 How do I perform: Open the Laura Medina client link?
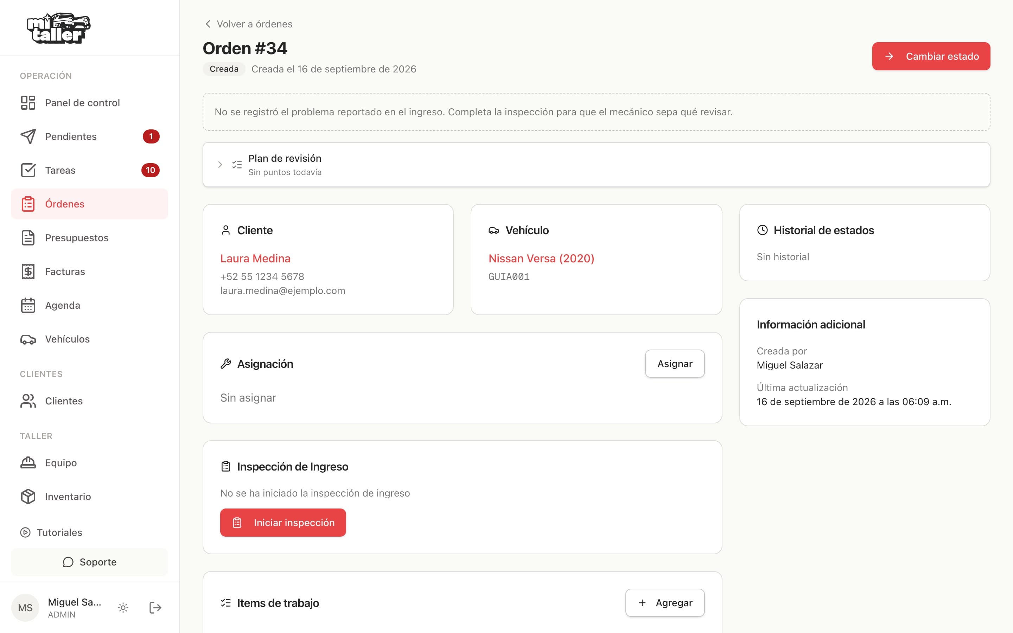(255, 258)
